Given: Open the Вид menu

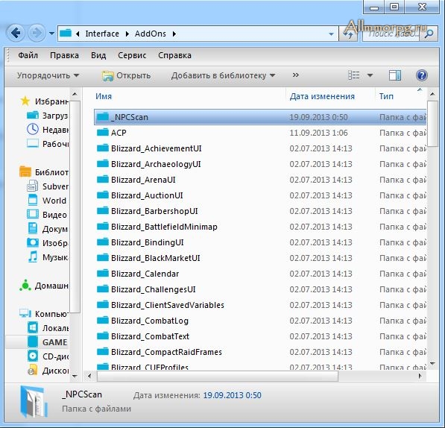Looking at the screenshot, I should point(98,55).
